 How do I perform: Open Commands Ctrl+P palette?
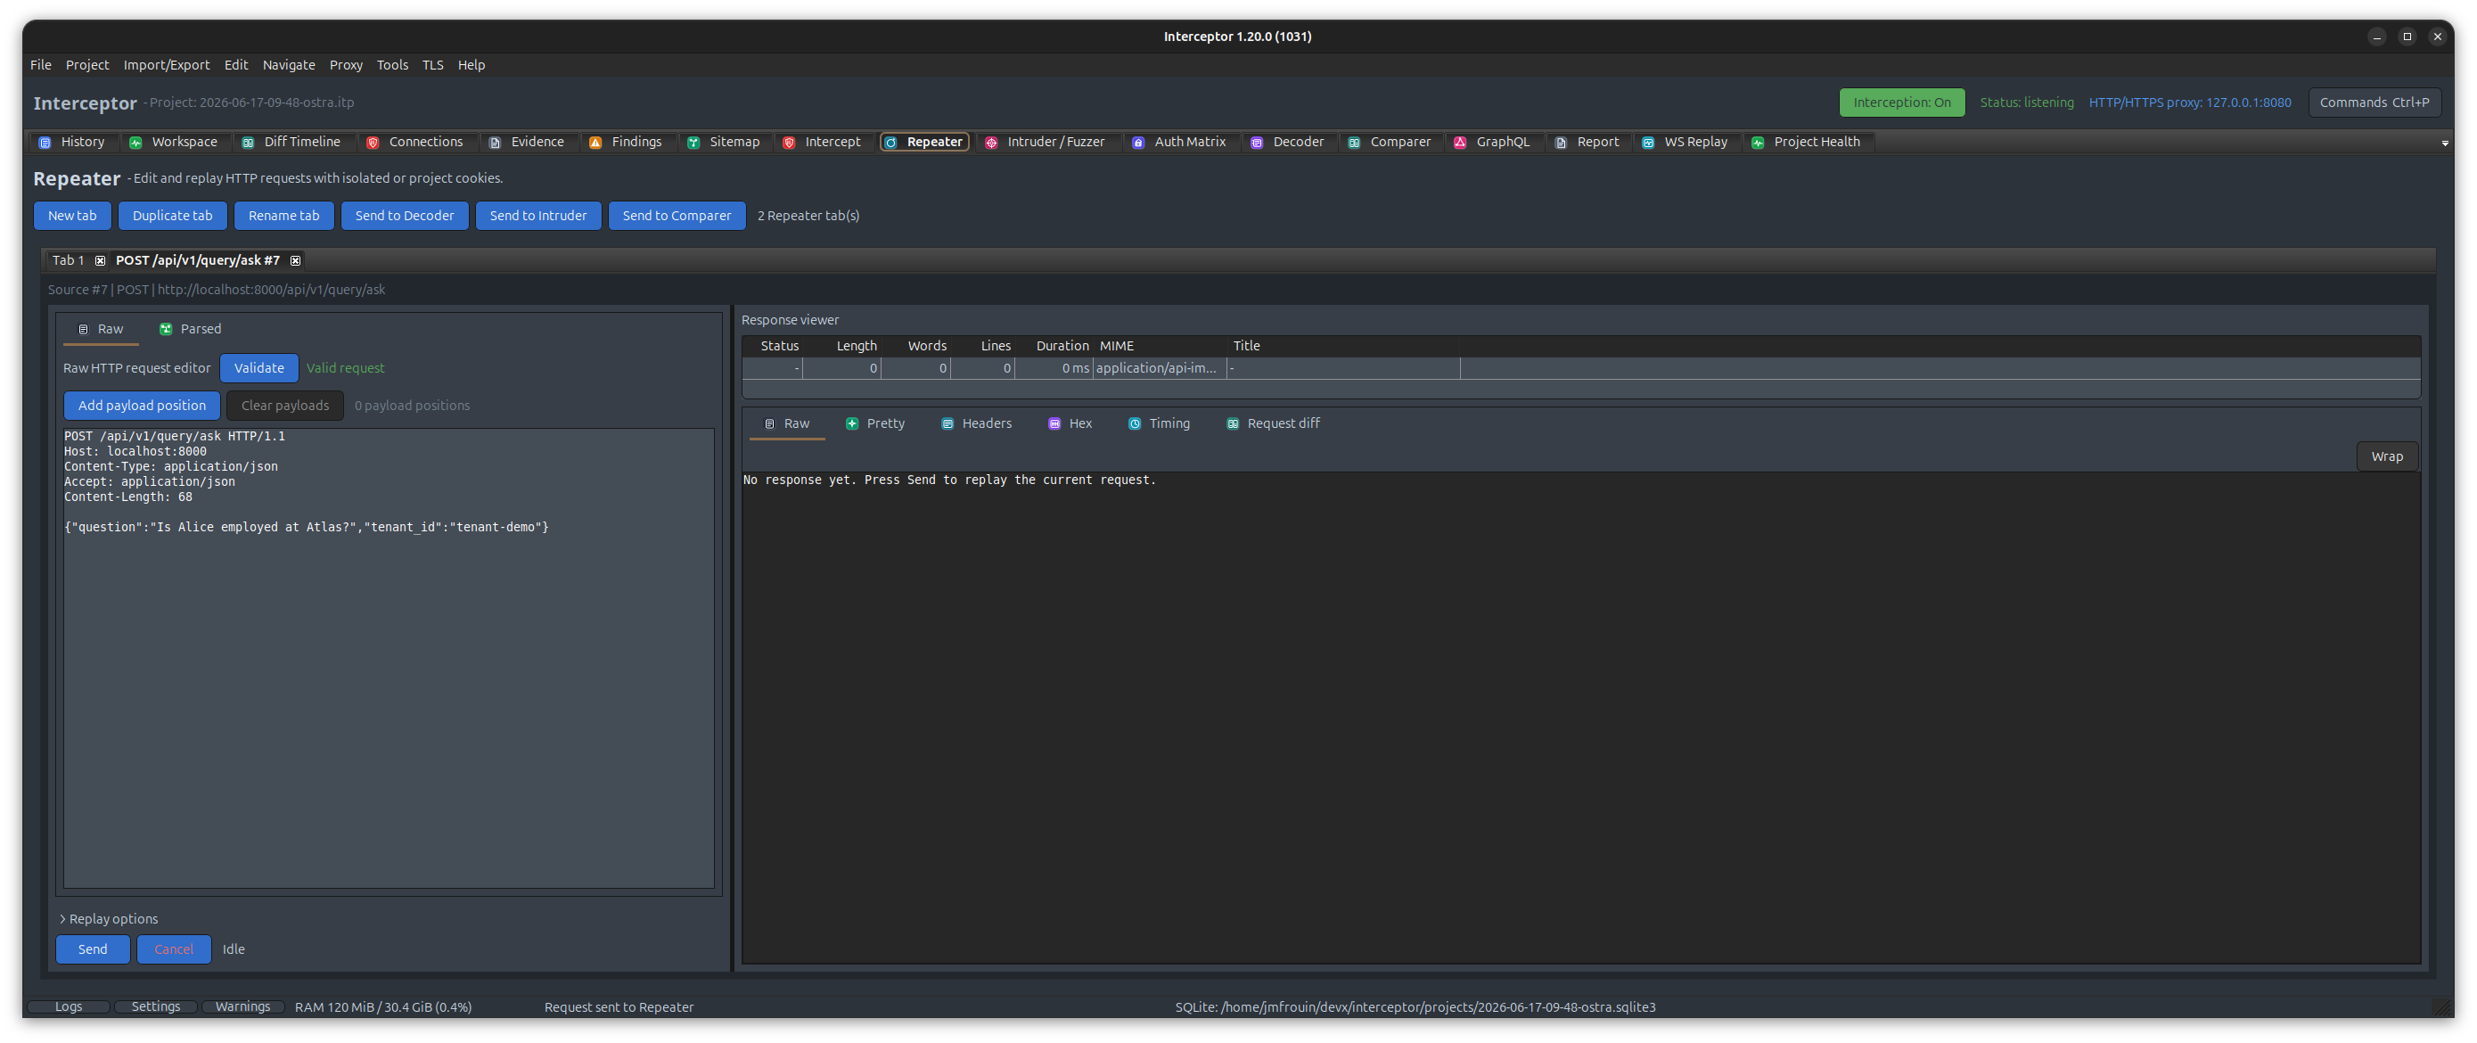[2374, 103]
